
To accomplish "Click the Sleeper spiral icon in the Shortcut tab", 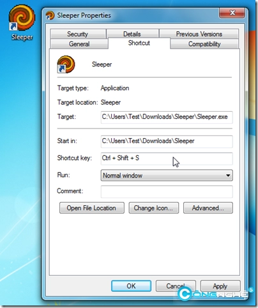I will click(x=66, y=65).
